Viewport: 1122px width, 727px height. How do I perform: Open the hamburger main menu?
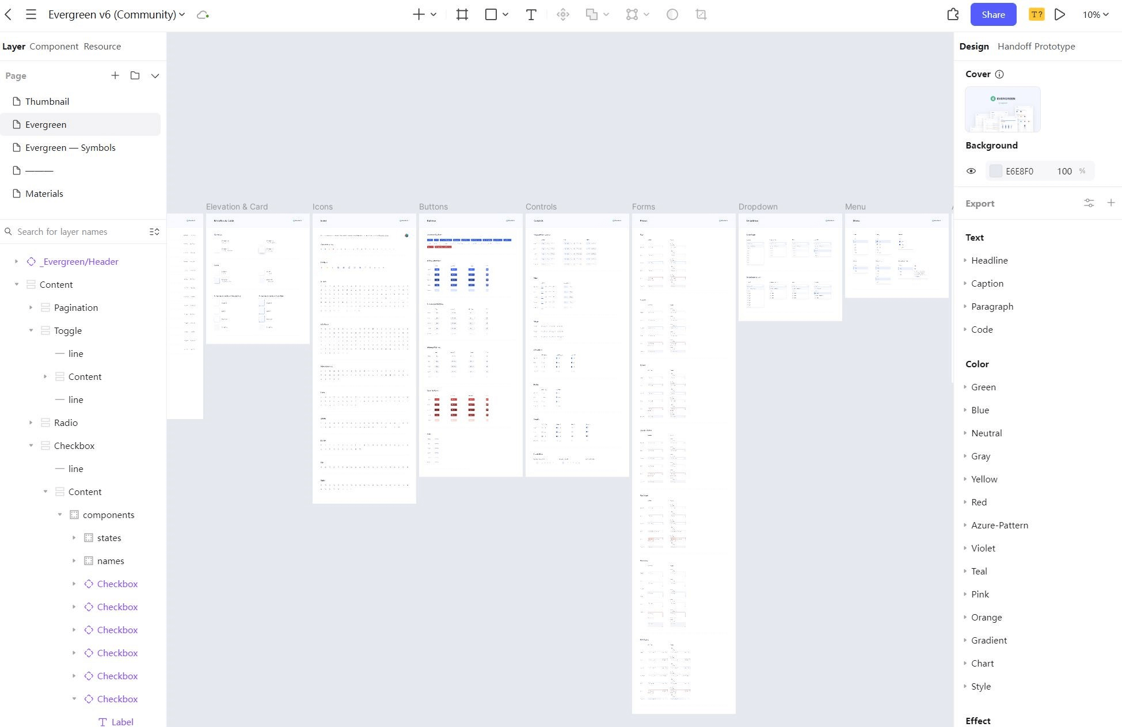click(x=31, y=14)
